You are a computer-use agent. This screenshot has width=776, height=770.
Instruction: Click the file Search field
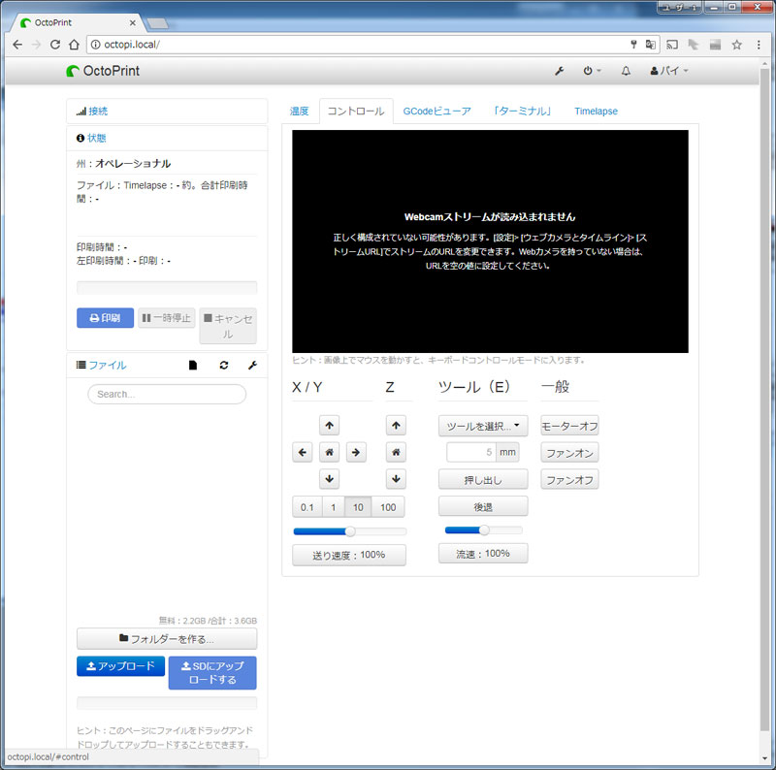(x=167, y=394)
